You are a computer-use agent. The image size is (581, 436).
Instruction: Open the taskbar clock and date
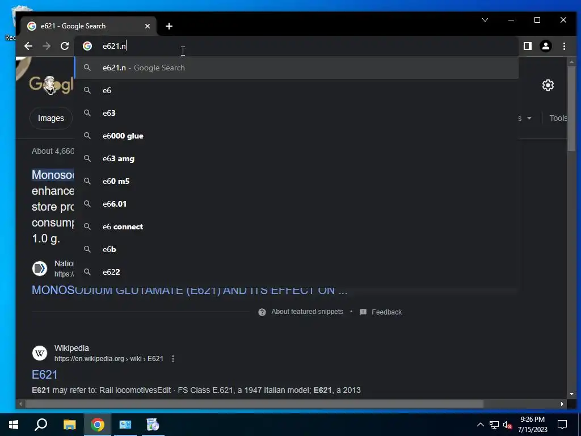pyautogui.click(x=532, y=425)
